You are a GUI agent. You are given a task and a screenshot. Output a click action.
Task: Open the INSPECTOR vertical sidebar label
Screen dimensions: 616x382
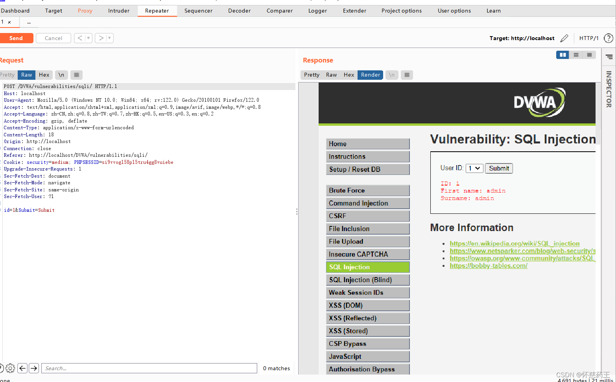(609, 89)
